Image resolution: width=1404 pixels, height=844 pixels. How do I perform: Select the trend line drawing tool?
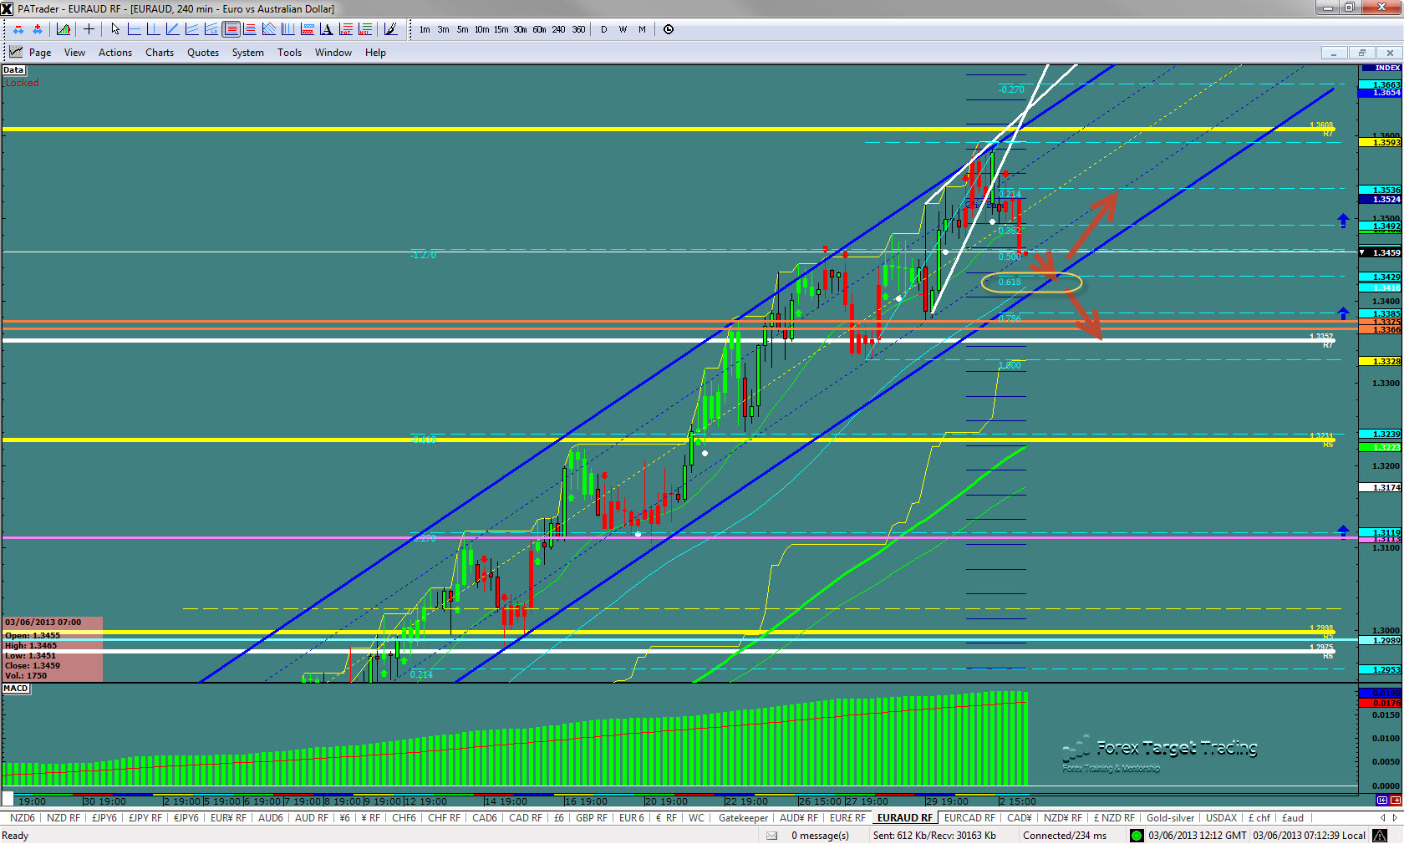[172, 29]
